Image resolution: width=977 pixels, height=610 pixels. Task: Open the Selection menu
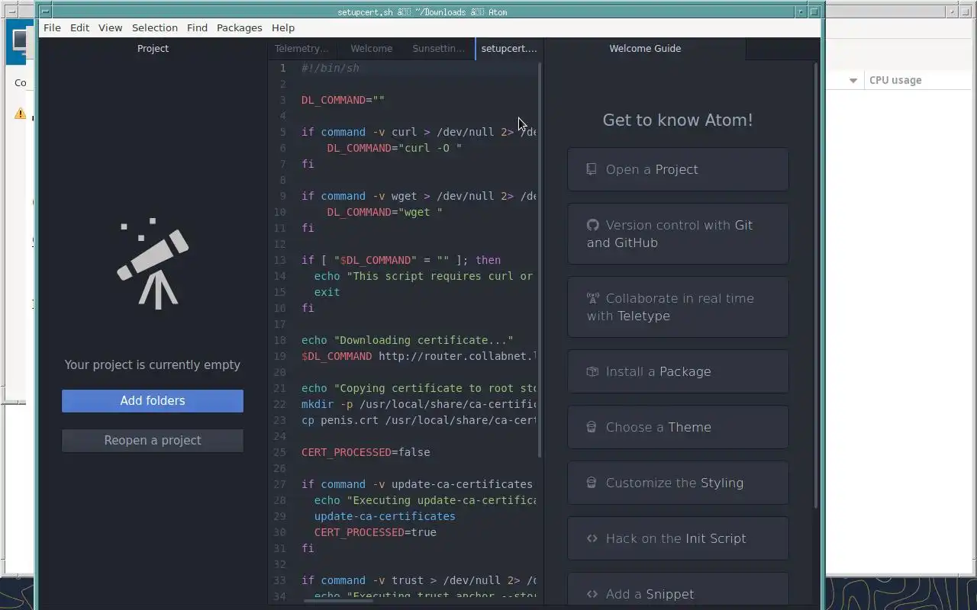pyautogui.click(x=155, y=27)
